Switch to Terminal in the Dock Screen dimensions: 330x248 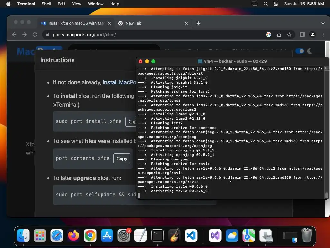(157, 235)
